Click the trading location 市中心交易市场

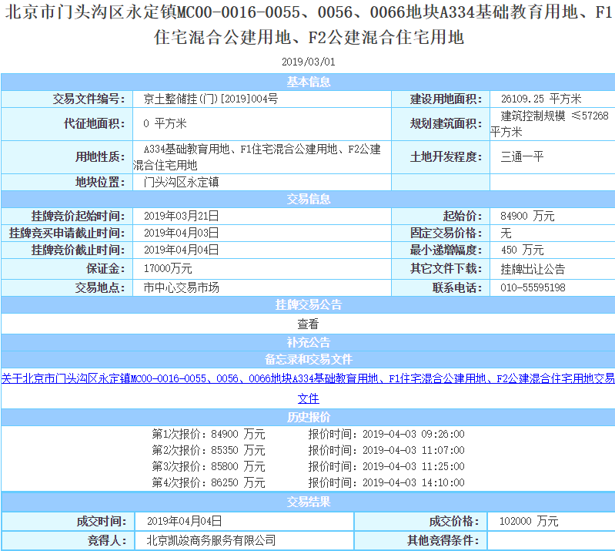(182, 287)
